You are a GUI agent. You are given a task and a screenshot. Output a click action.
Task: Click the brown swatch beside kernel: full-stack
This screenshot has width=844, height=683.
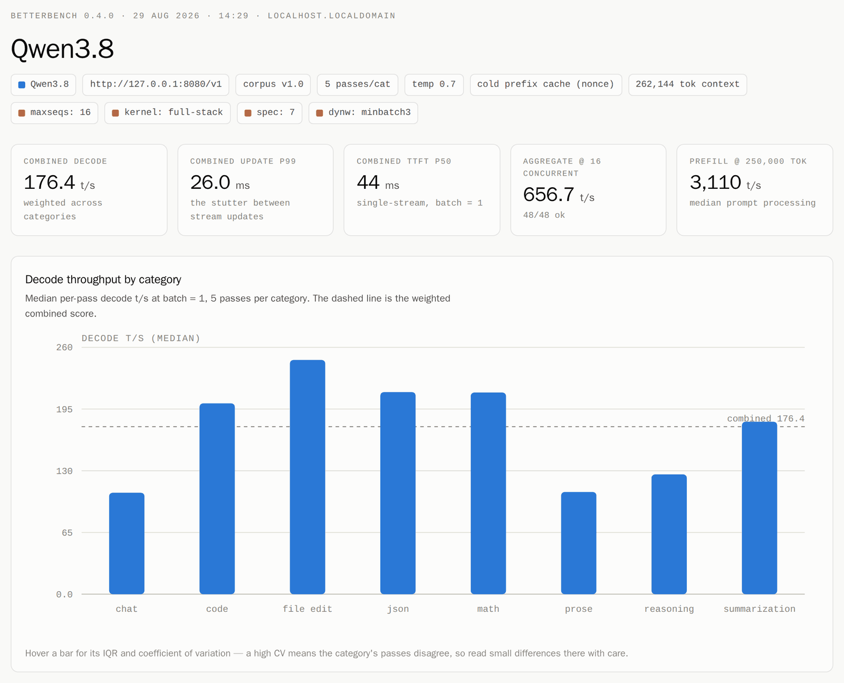116,113
